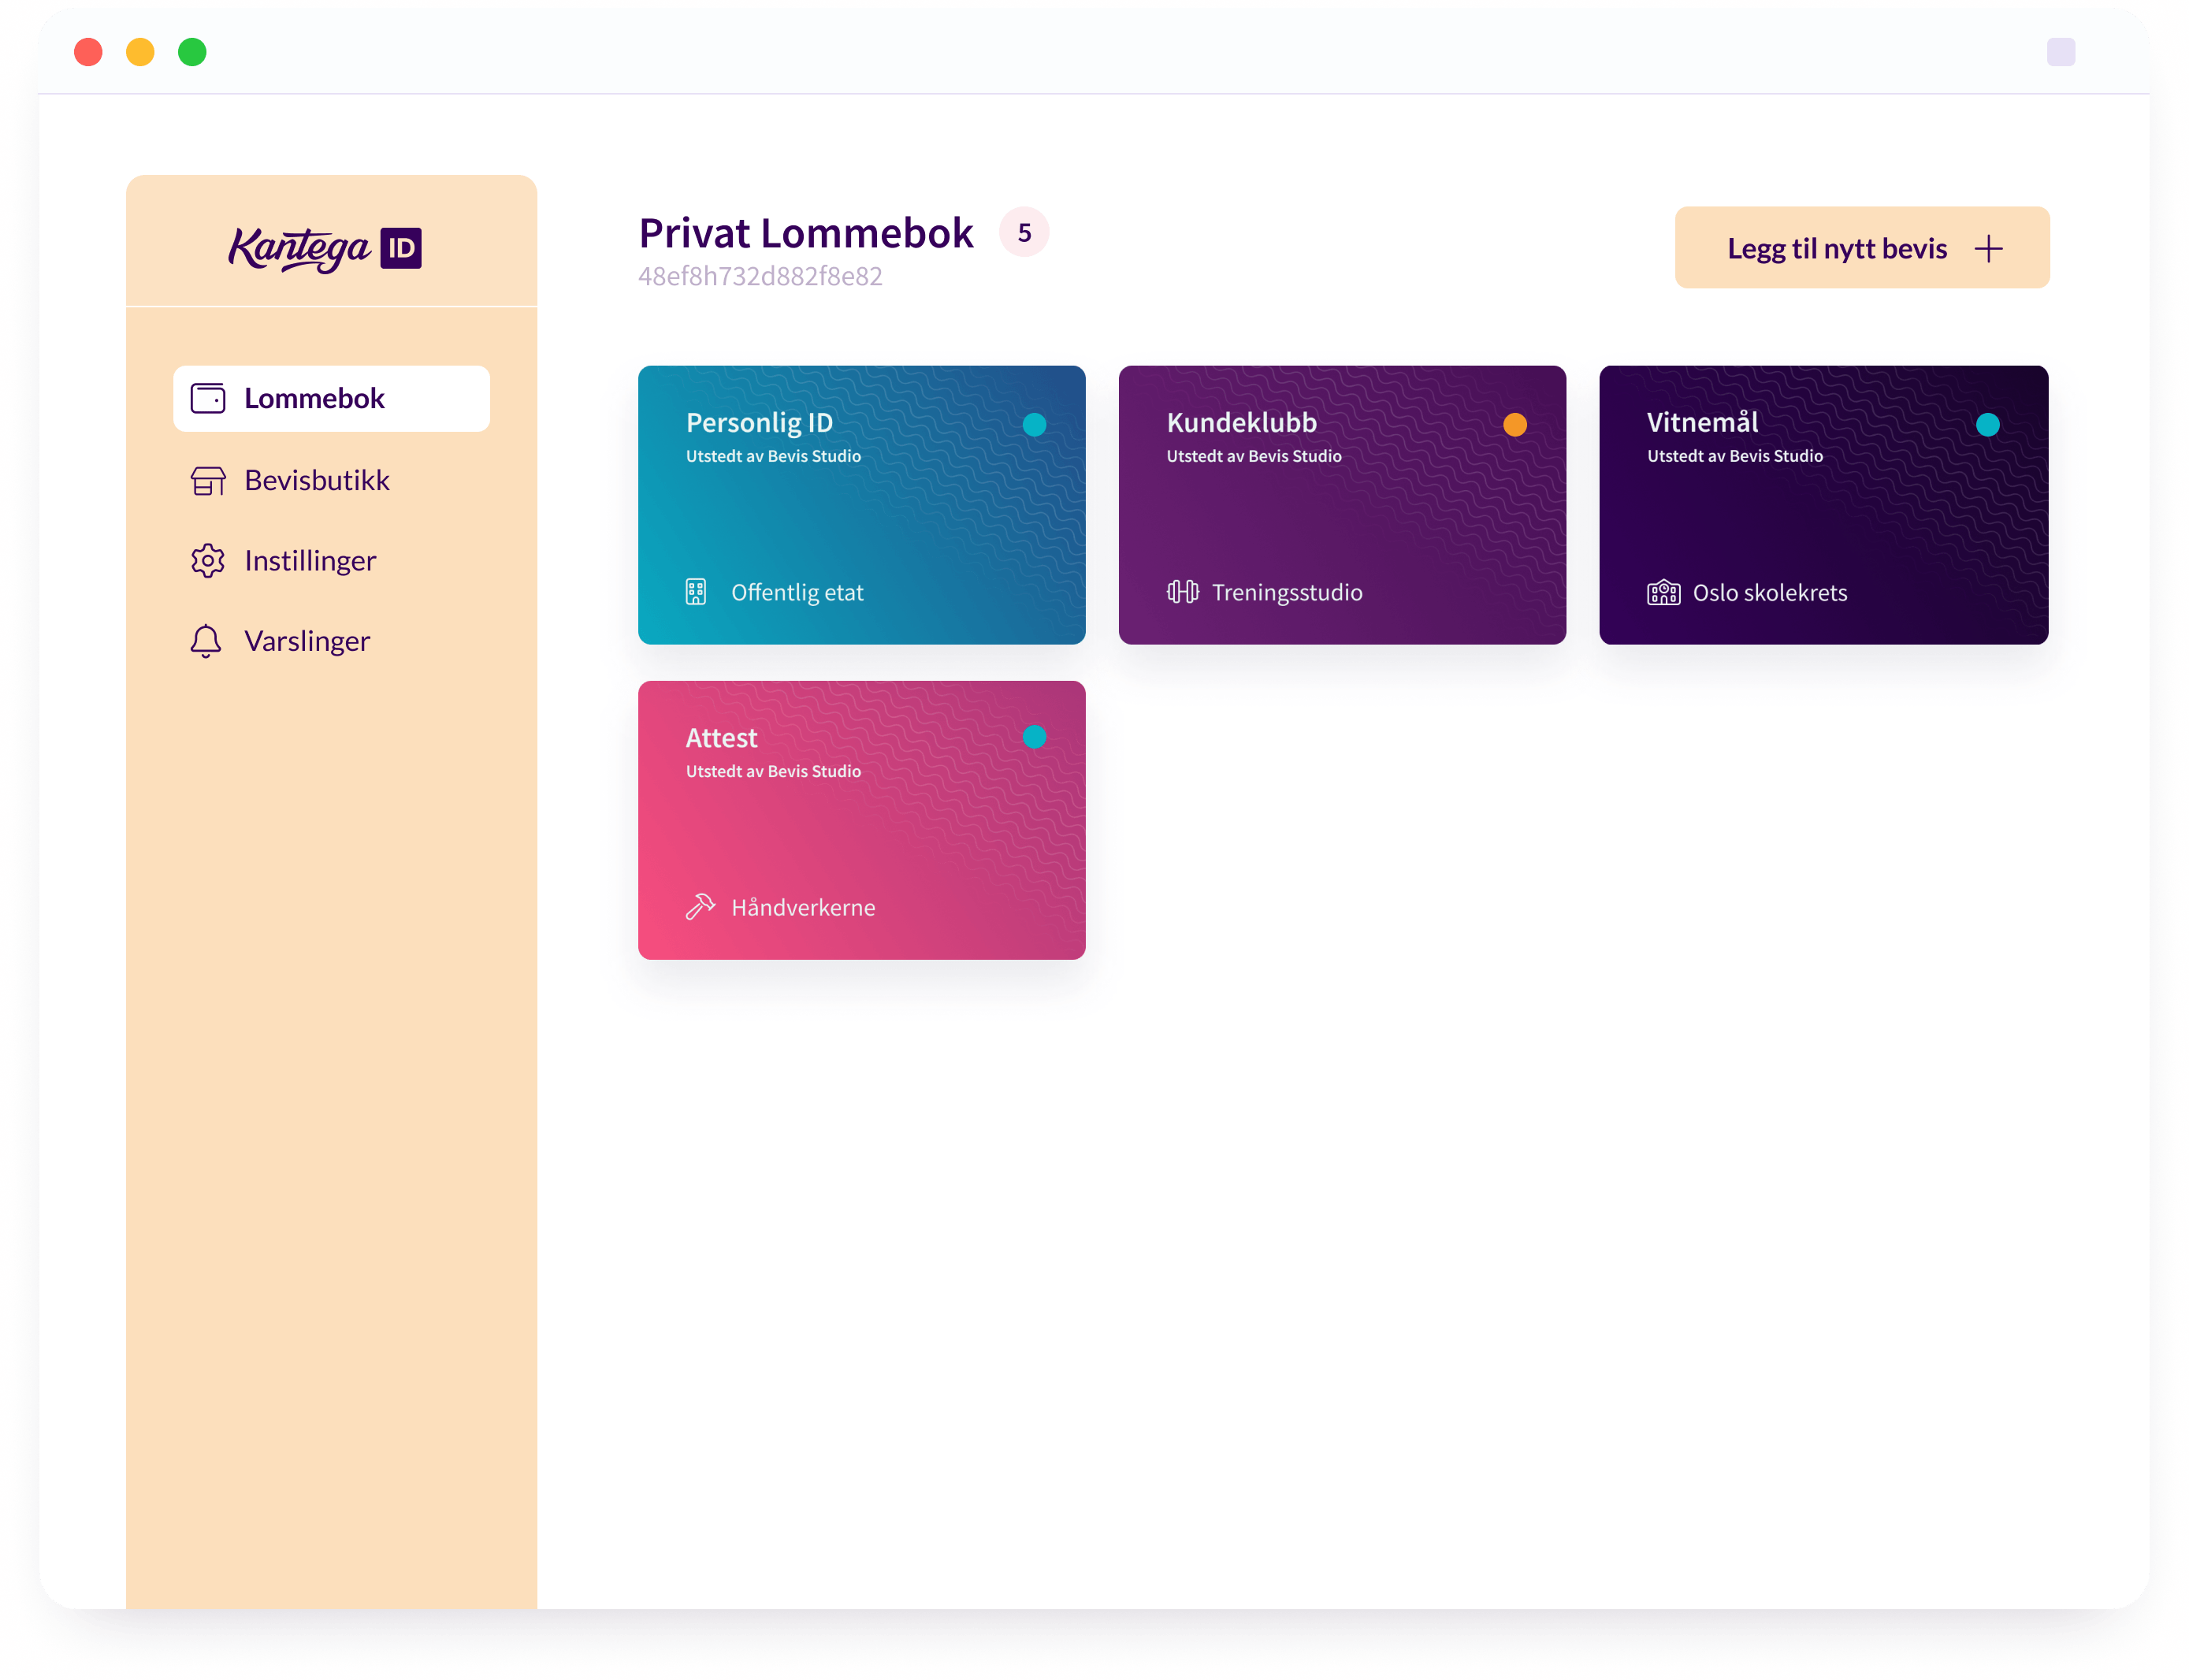The image size is (2189, 1680).
Task: Open Varslinger in the sidebar
Action: (x=307, y=641)
